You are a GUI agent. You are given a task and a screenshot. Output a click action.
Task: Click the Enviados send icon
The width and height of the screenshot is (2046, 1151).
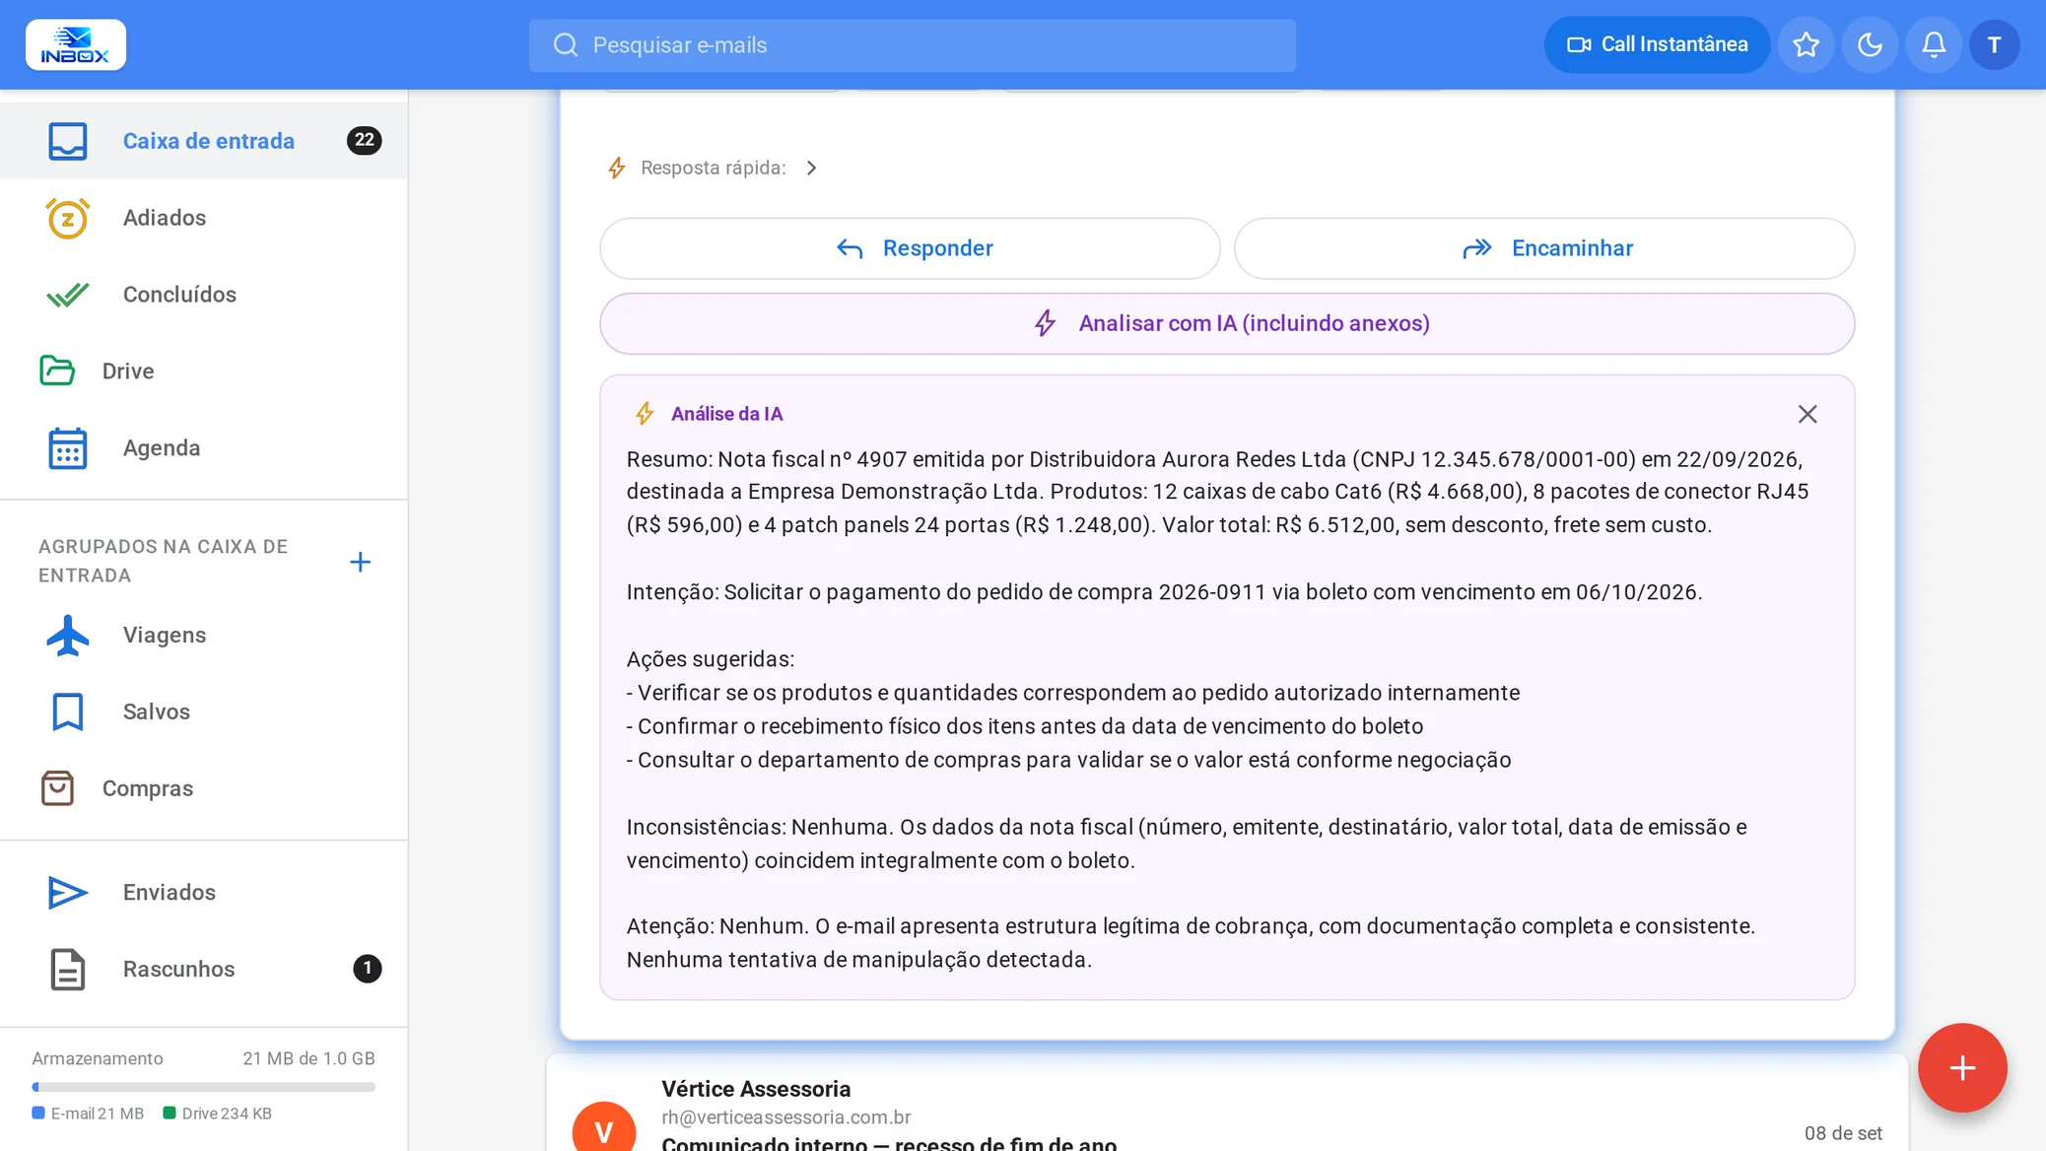pyautogui.click(x=68, y=893)
